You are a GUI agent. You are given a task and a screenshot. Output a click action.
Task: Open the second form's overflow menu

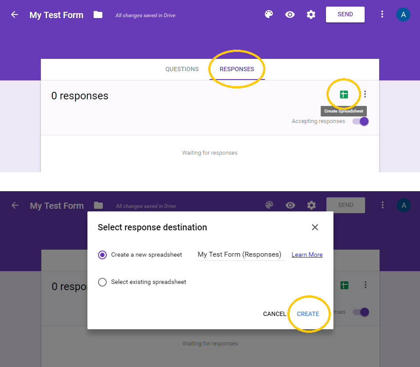click(x=382, y=205)
